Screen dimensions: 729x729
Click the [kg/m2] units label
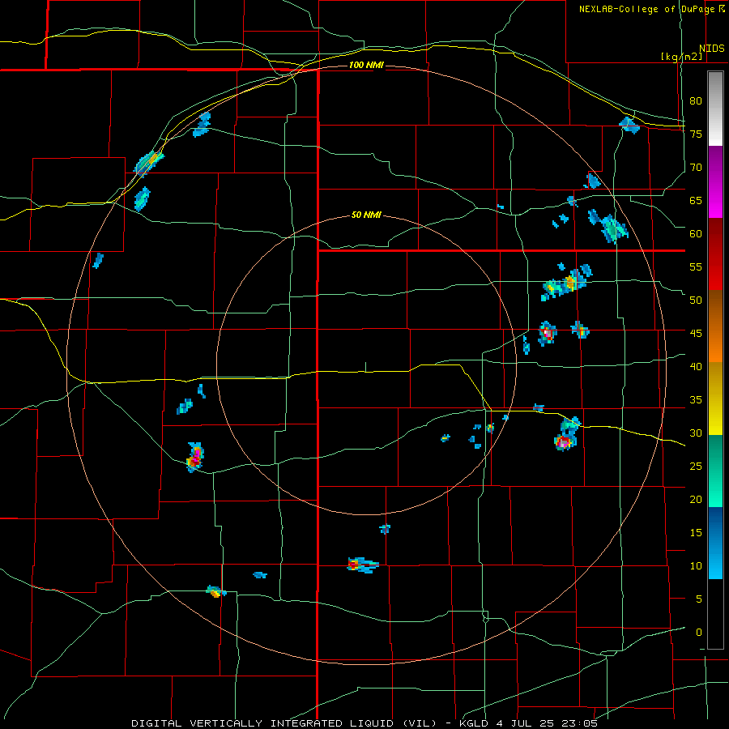tap(681, 56)
